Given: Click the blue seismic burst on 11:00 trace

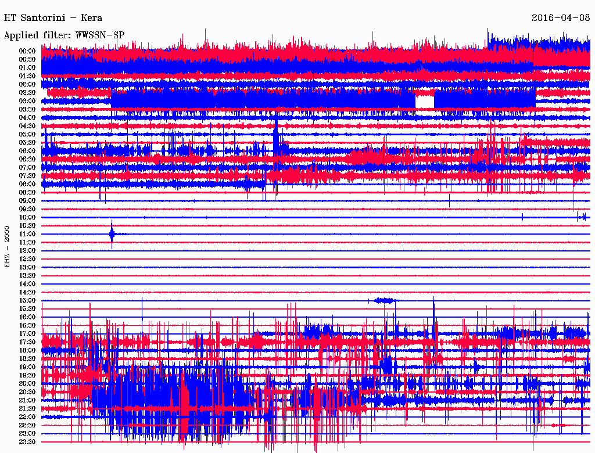Looking at the screenshot, I should pos(112,234).
